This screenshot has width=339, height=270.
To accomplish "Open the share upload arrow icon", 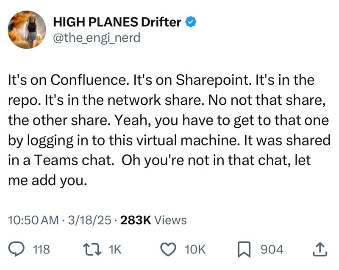I will [320, 250].
